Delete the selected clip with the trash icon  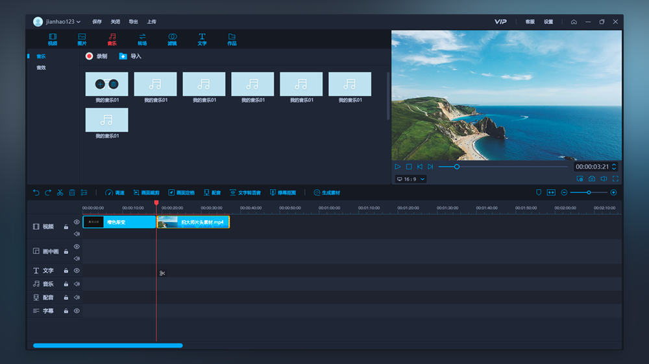(x=72, y=192)
